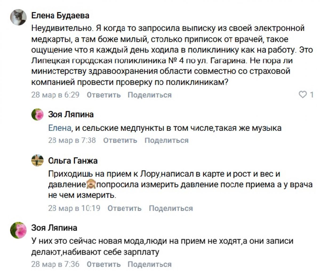Share Елена Будаева's comment

tap(149, 95)
